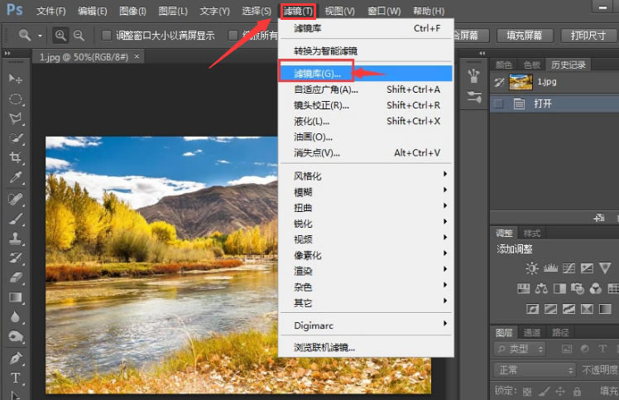The image size is (619, 400).
Task: Expand the Digimarc submenu
Action: (366, 325)
